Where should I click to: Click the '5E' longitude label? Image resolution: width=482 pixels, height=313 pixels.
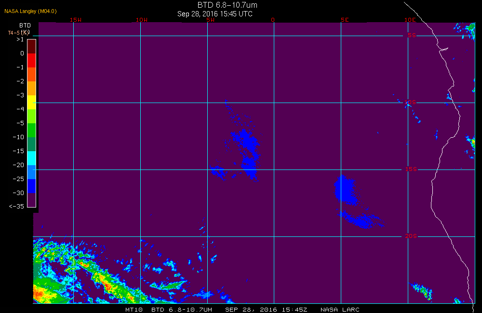tap(345, 20)
